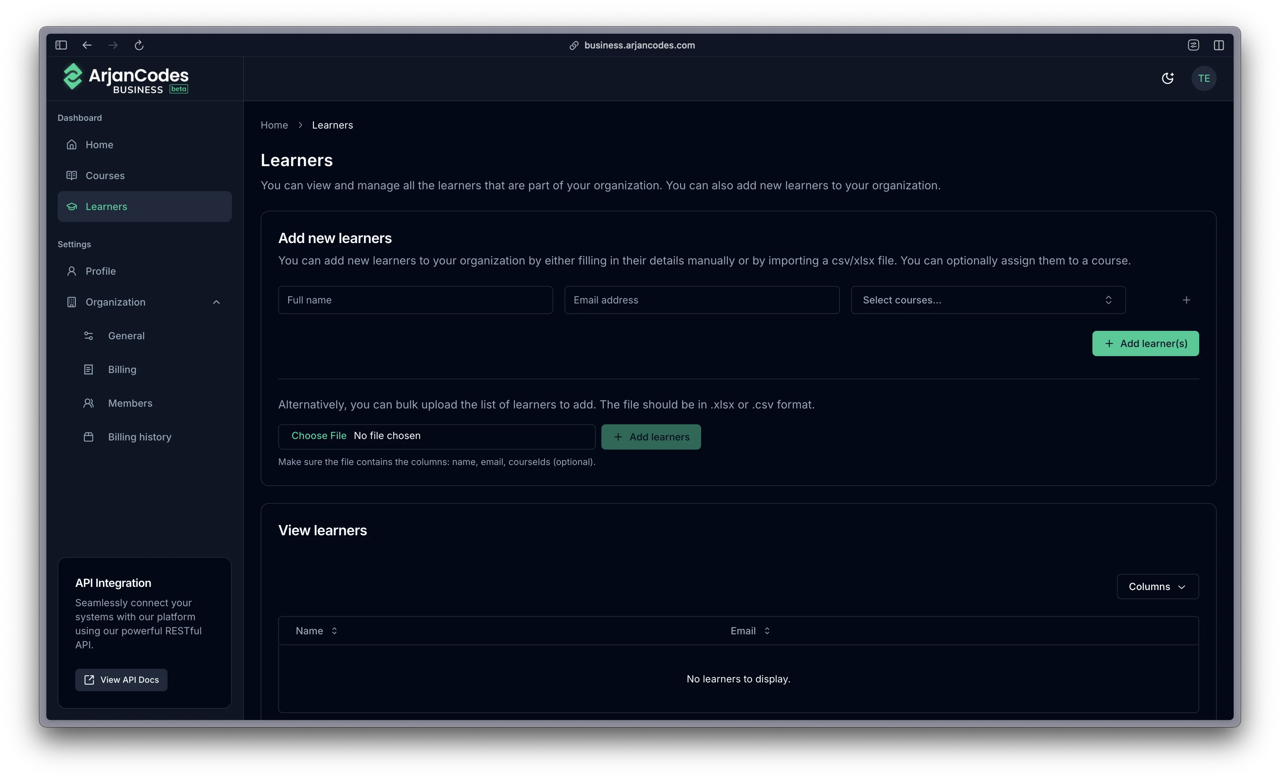Toggle the browser sidebar panel
Image resolution: width=1280 pixels, height=779 pixels.
click(x=61, y=45)
